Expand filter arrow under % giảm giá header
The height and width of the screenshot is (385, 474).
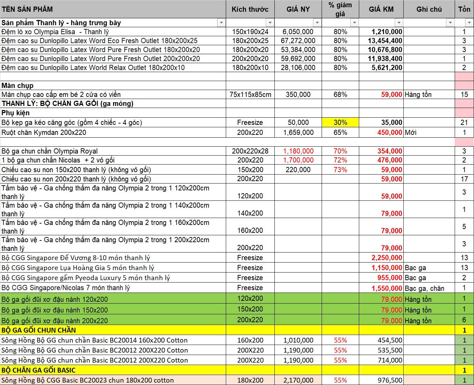(354, 23)
